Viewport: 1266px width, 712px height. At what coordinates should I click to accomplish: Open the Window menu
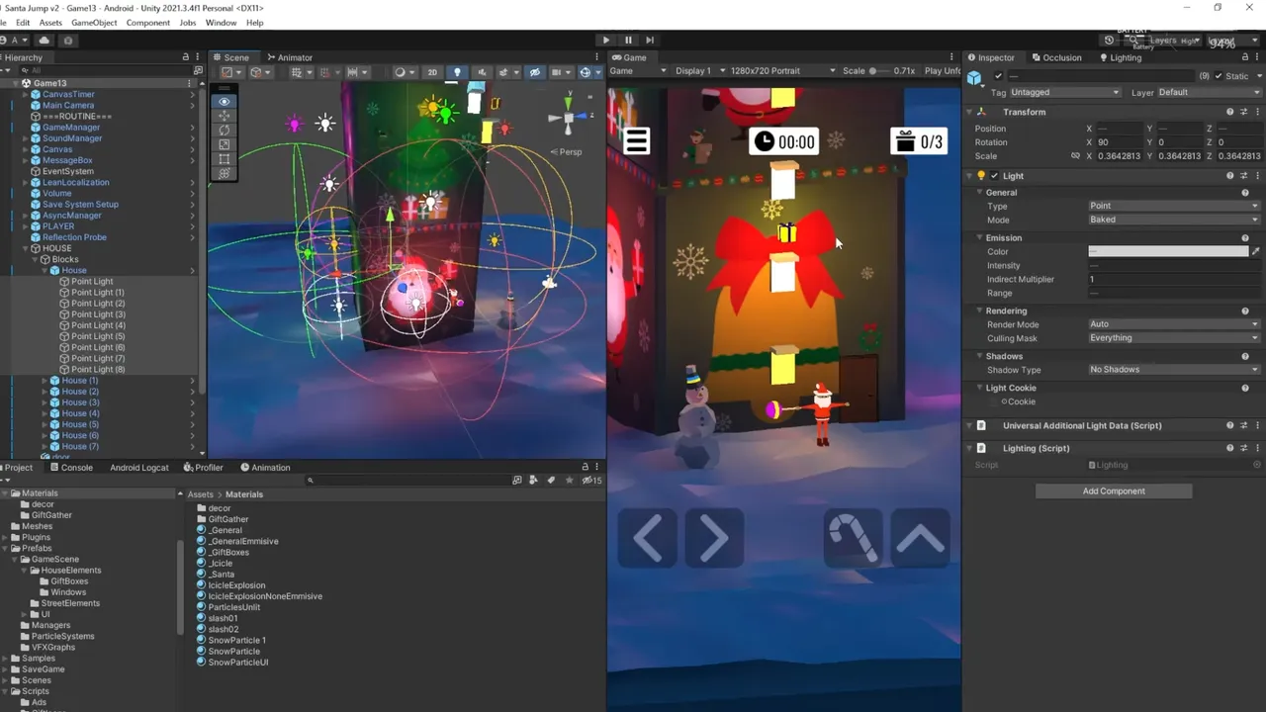[x=221, y=23]
